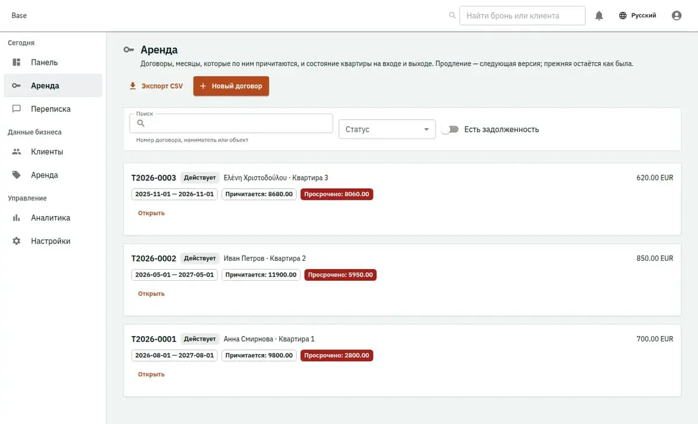Click the Причитается: 9800.00 chip
Viewport: 698px width, 424px height.
[259, 355]
